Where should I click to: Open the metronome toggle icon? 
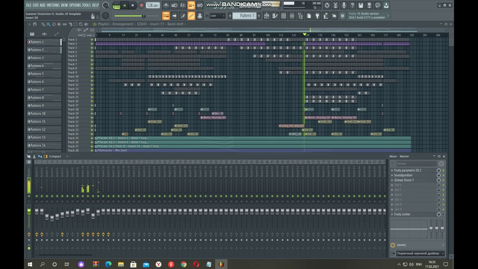pyautogui.click(x=166, y=5)
